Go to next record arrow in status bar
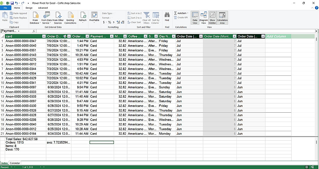 pyautogui.click(x=41, y=167)
